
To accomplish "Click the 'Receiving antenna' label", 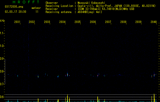I will pos(59,12).
